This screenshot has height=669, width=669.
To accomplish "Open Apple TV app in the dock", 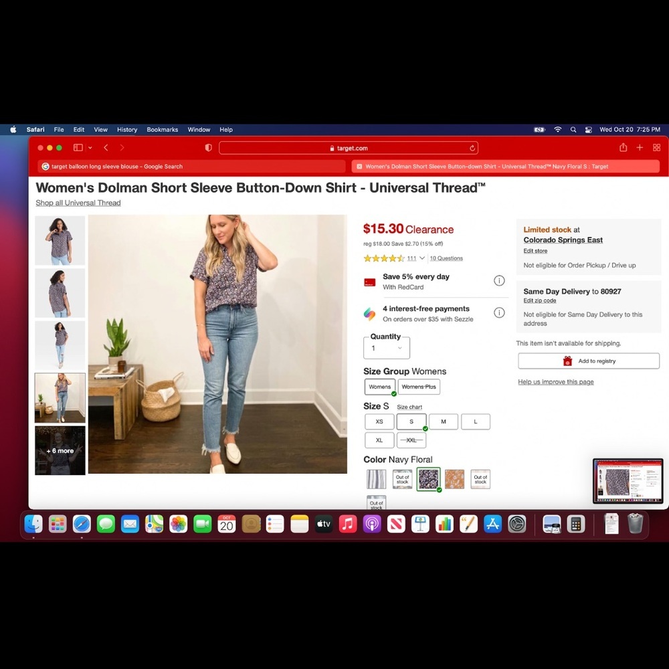I will pos(323,524).
